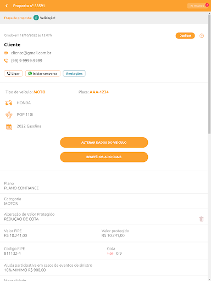The width and height of the screenshot is (211, 281).
Task: Click the Duplicar button
Action: coord(185,36)
